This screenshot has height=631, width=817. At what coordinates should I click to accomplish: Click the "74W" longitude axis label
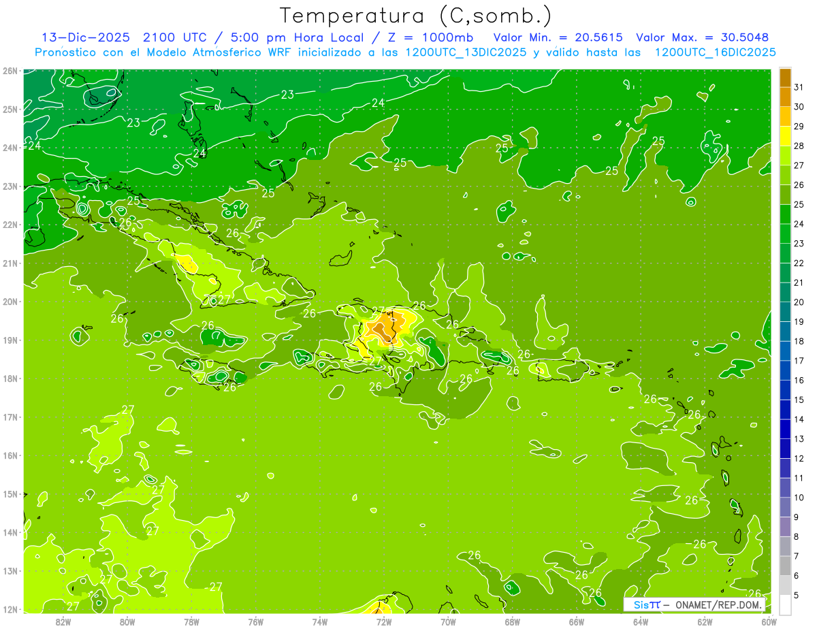point(320,621)
